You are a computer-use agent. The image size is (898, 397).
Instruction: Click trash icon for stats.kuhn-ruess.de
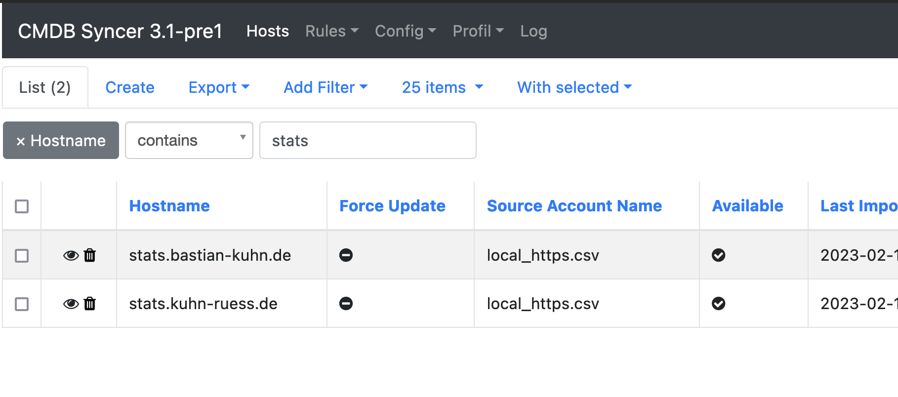click(90, 304)
